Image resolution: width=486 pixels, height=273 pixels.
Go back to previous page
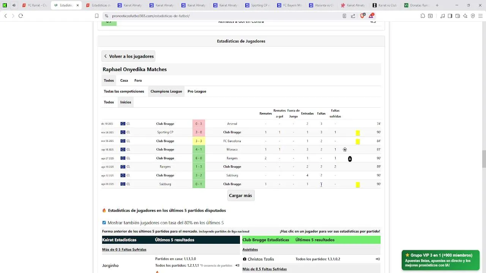click(6, 16)
